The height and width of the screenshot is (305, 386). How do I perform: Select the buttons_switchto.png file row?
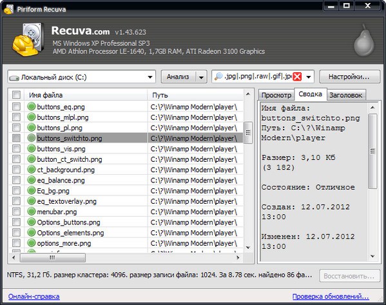[126, 138]
